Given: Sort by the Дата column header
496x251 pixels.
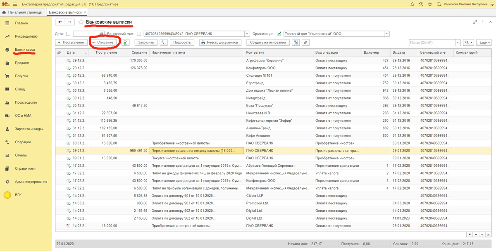Looking at the screenshot, I should [76, 52].
